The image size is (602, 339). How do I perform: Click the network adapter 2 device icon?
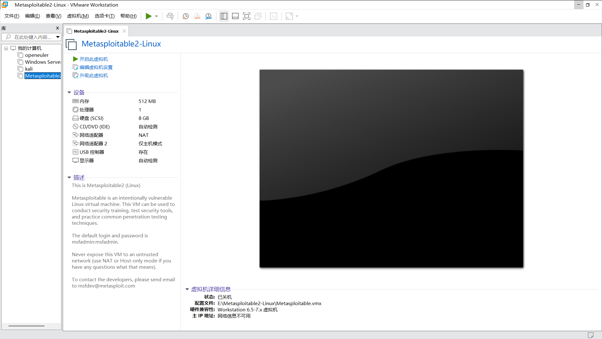75,143
